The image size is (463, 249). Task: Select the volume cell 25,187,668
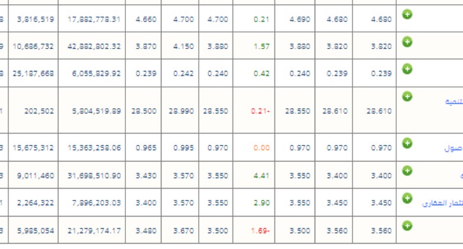(33, 73)
